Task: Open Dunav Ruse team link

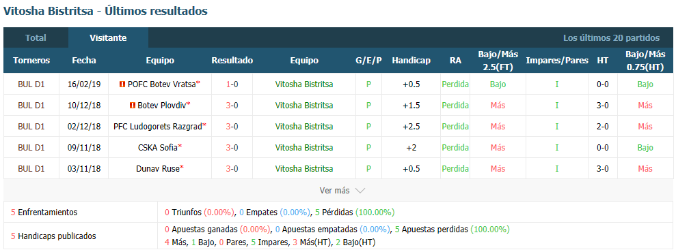Action: tap(158, 169)
